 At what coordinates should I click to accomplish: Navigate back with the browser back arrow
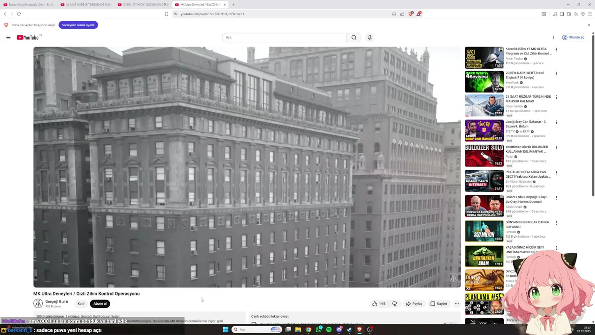coord(5,14)
